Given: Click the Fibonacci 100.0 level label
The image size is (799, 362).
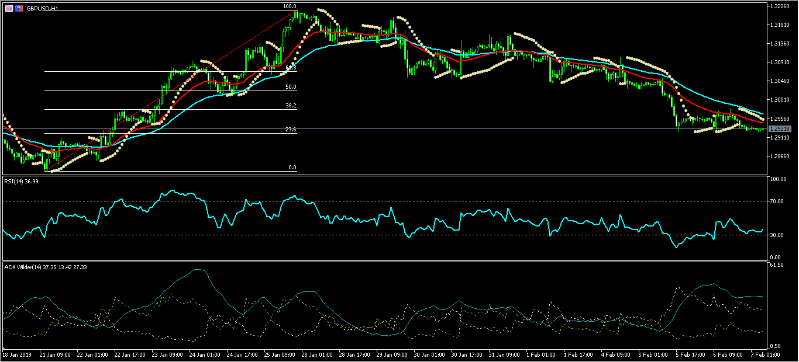Looking at the screenshot, I should click(x=290, y=6).
